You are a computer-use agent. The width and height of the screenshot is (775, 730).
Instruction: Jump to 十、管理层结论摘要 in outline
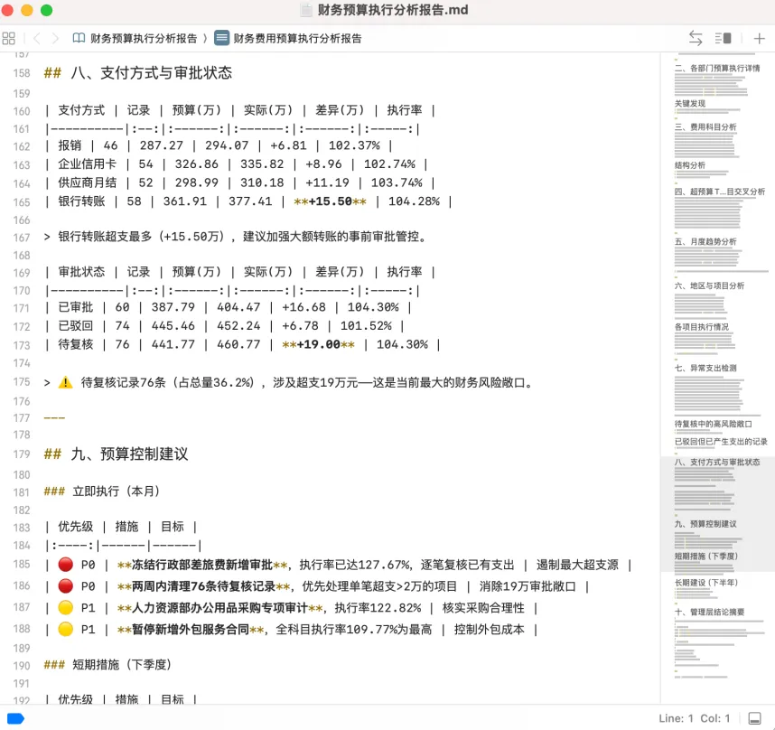coord(709,612)
